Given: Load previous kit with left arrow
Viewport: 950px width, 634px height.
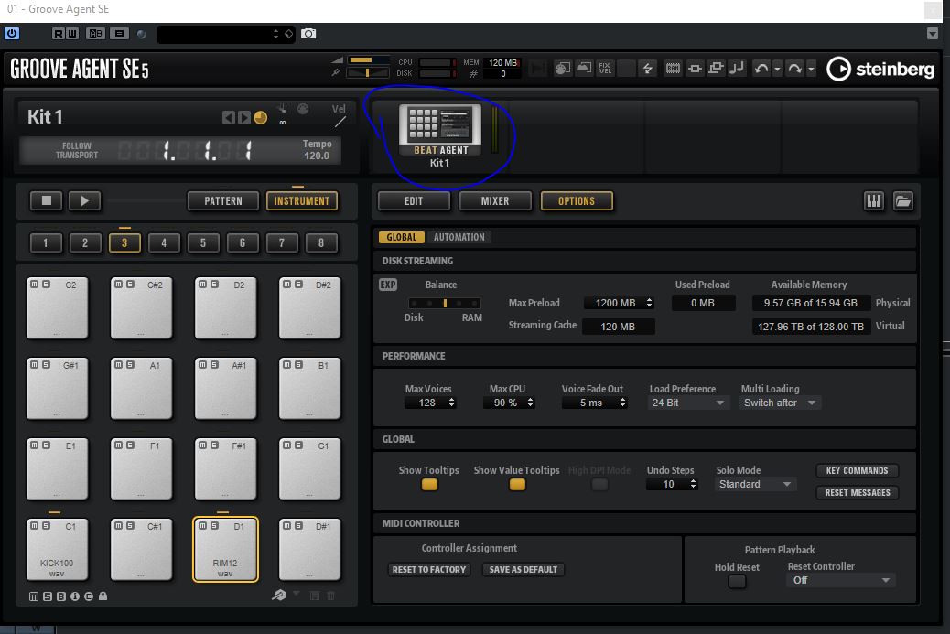Looking at the screenshot, I should click(x=228, y=117).
